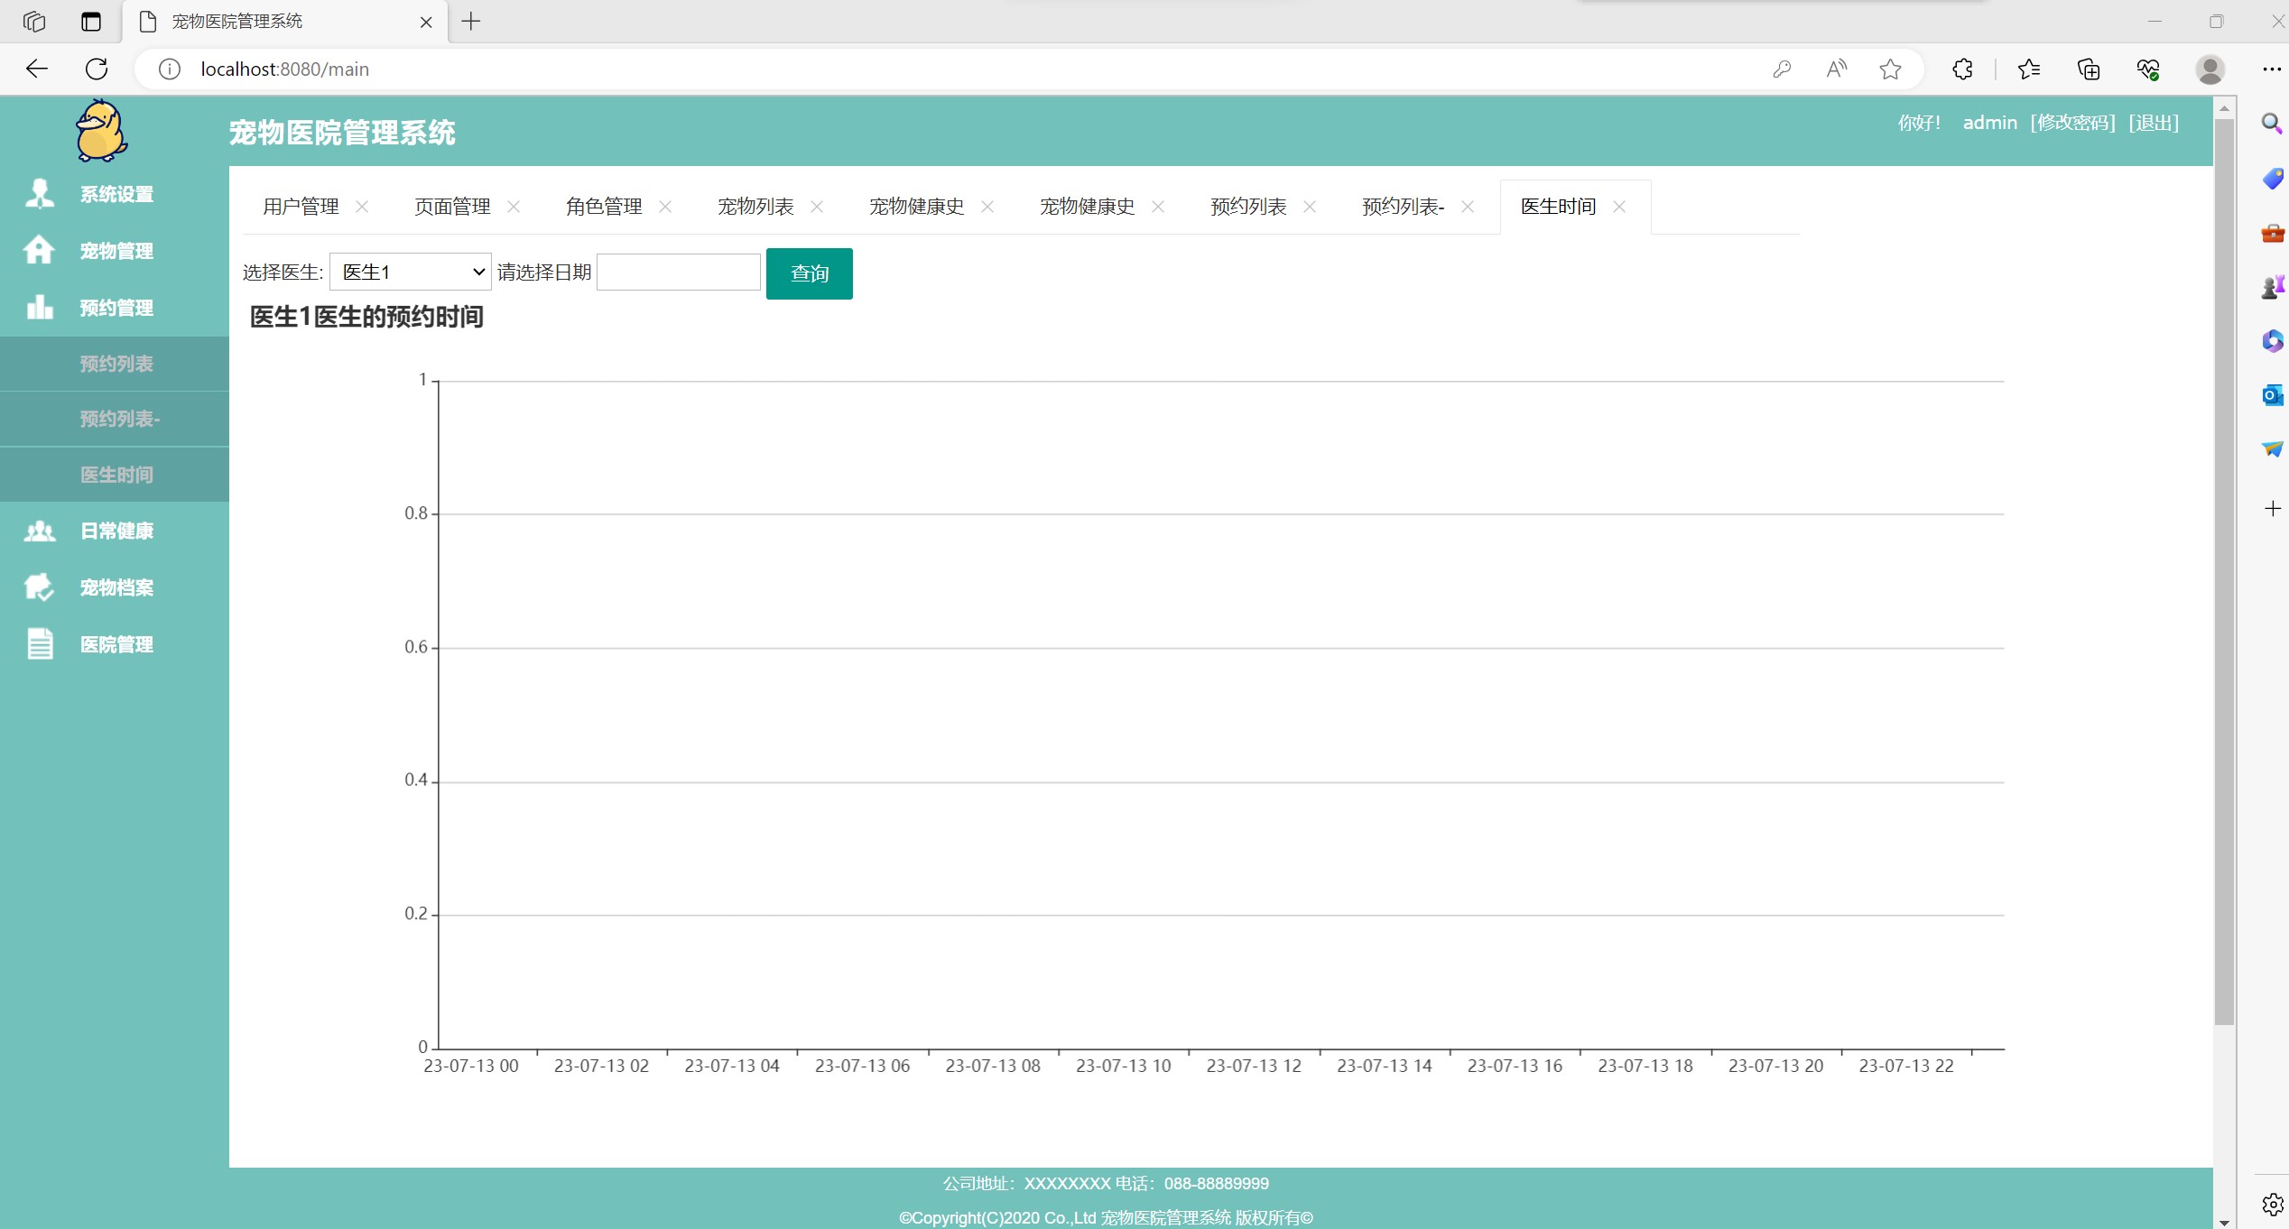Screen dimensions: 2289x1229
Task: Open 宠物档案 sidebar menu
Action: (x=115, y=587)
